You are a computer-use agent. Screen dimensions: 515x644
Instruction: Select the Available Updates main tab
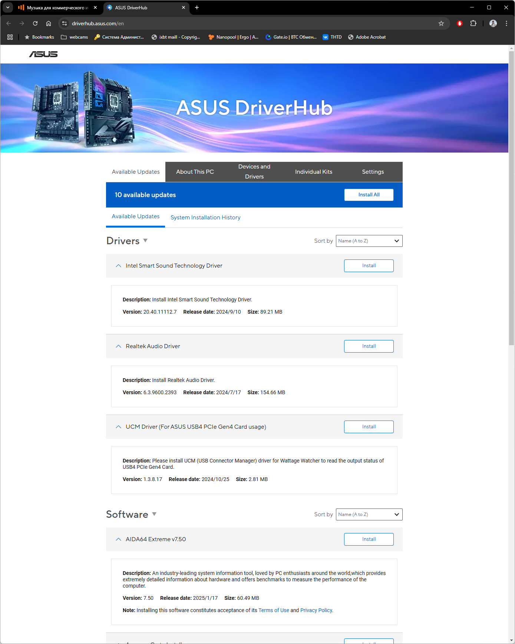[x=136, y=172]
